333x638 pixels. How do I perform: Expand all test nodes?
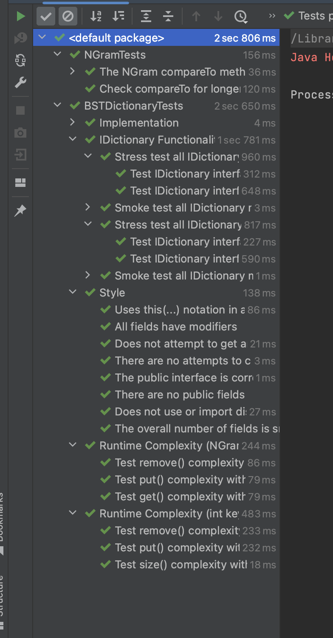click(146, 17)
